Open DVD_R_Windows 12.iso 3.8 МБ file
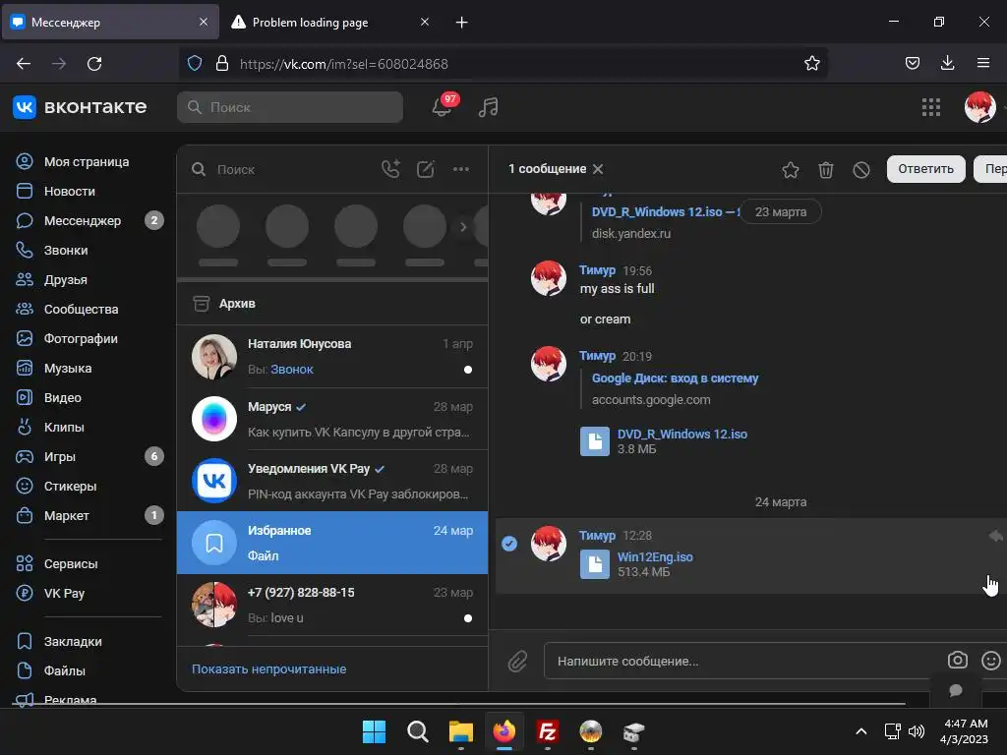Image resolution: width=1007 pixels, height=755 pixels. click(x=682, y=434)
